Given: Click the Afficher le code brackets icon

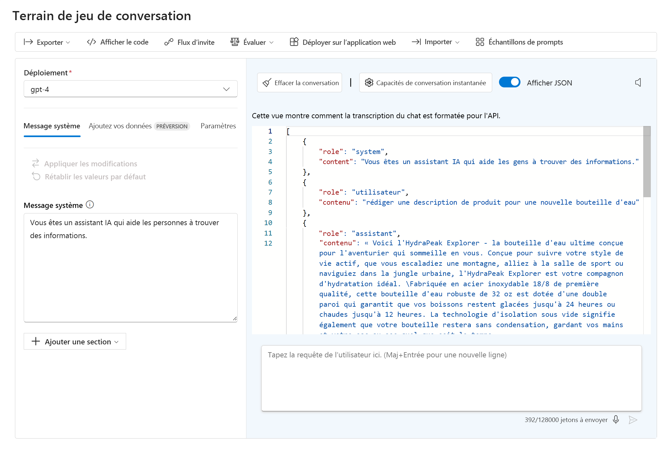Looking at the screenshot, I should [91, 42].
